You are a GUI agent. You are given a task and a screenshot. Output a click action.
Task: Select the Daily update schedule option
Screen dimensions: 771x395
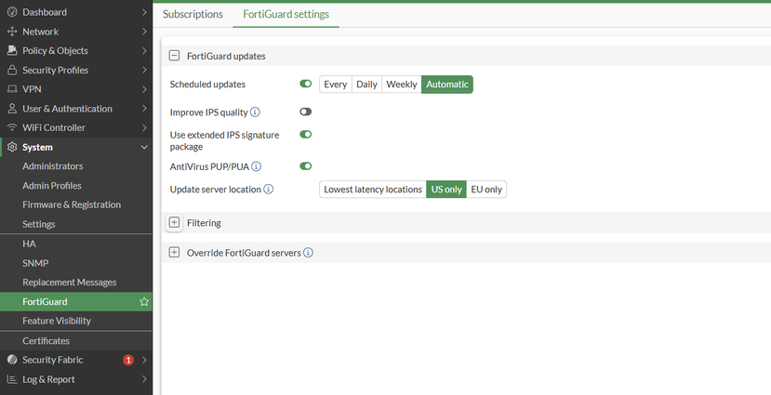366,84
